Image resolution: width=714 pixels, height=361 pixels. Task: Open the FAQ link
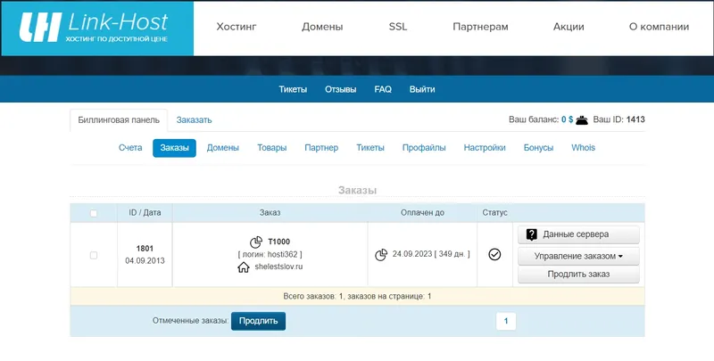pos(383,89)
